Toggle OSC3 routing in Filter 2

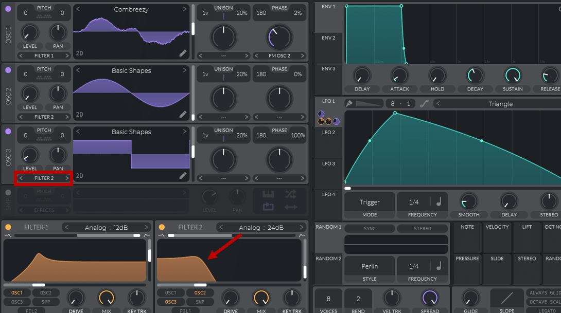coord(171,302)
